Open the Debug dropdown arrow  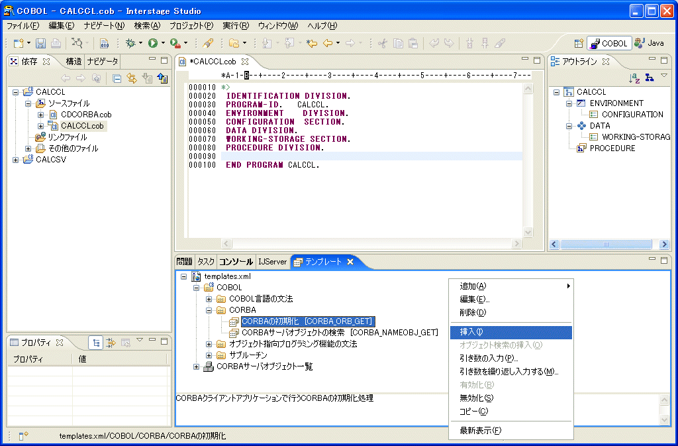tap(140, 43)
